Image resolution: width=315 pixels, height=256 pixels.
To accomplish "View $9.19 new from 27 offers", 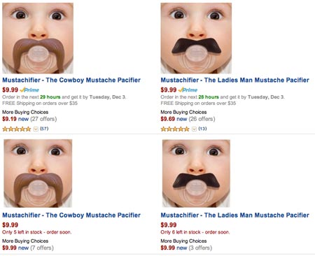I will 29,119.
